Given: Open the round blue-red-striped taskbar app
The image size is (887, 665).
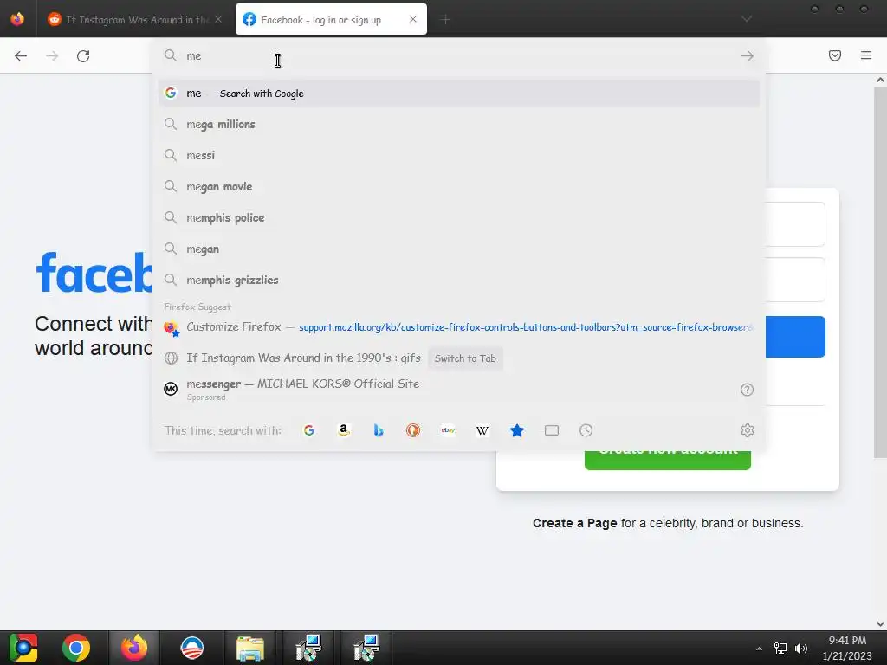Looking at the screenshot, I should click(x=191, y=648).
